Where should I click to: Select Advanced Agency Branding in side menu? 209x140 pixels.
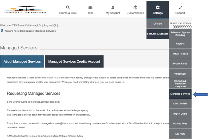[180, 34]
